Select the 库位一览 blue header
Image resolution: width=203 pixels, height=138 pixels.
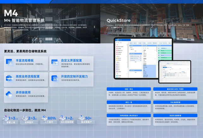[129, 102]
